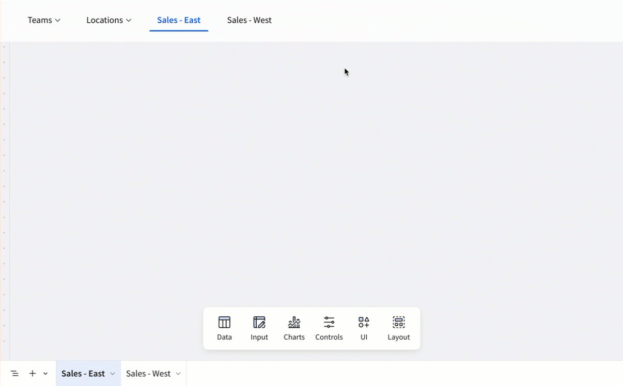The width and height of the screenshot is (623, 386).
Task: Open the Charts element menu
Action: [294, 328]
